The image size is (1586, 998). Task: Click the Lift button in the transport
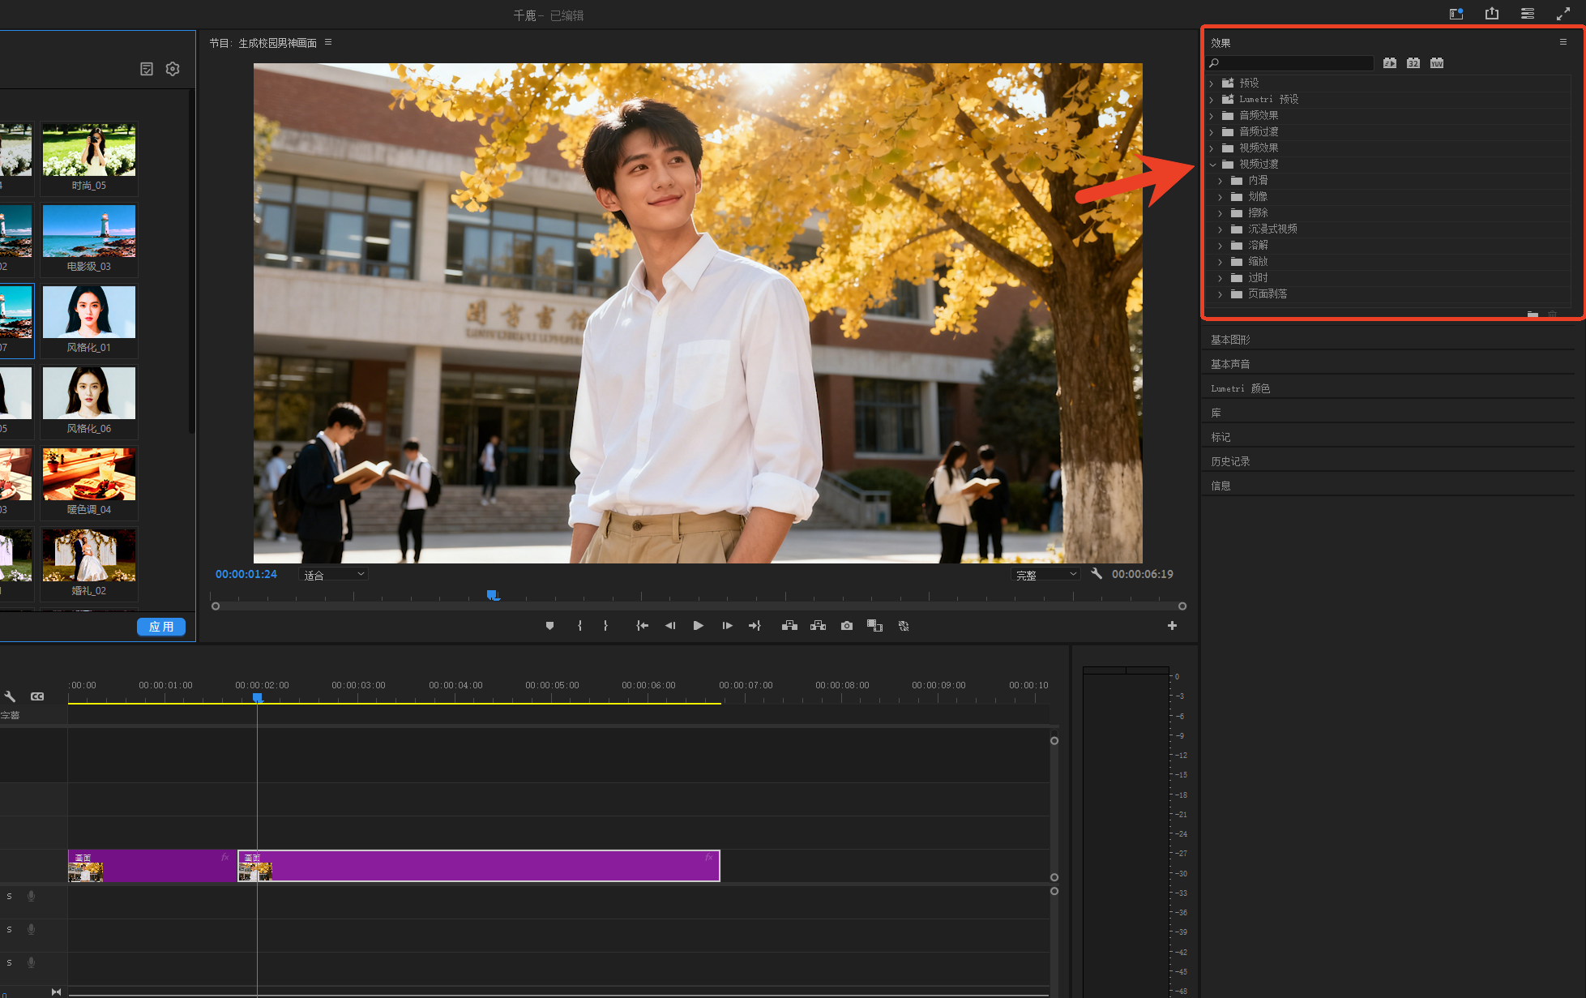pos(789,626)
